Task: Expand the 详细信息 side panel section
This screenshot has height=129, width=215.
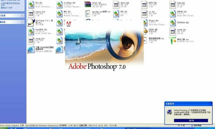Action: 22,22
